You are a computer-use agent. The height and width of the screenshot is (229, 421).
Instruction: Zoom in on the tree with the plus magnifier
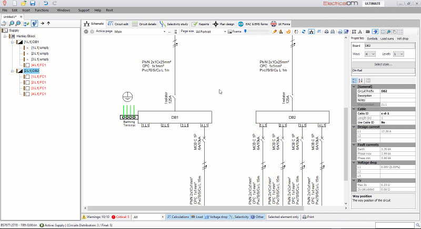(x=11, y=24)
